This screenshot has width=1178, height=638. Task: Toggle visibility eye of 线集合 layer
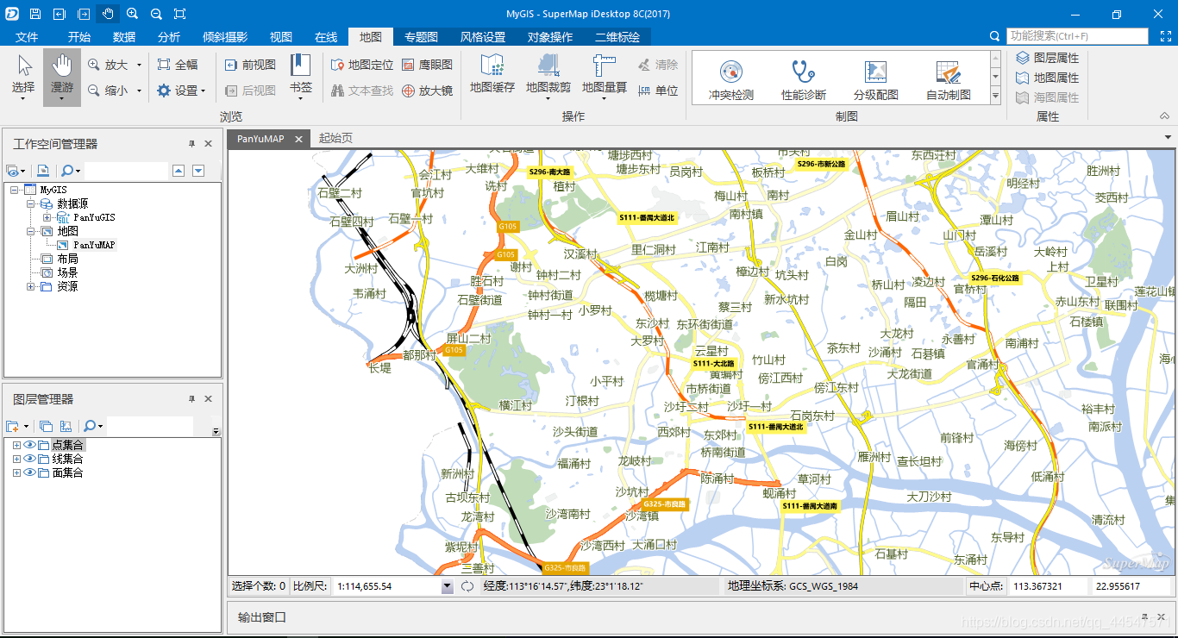[29, 459]
